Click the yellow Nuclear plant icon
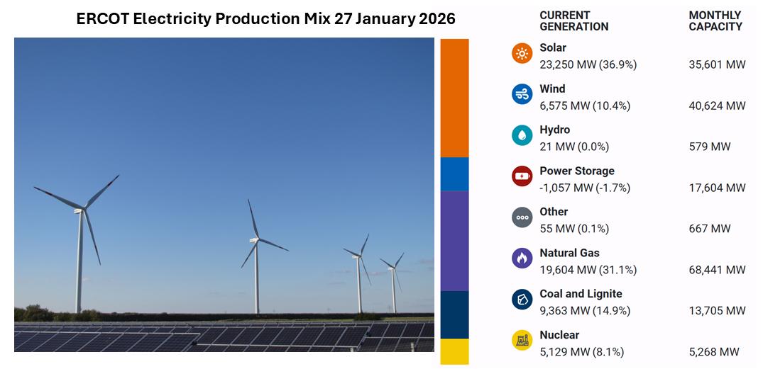The height and width of the screenshot is (369, 763). click(x=522, y=340)
